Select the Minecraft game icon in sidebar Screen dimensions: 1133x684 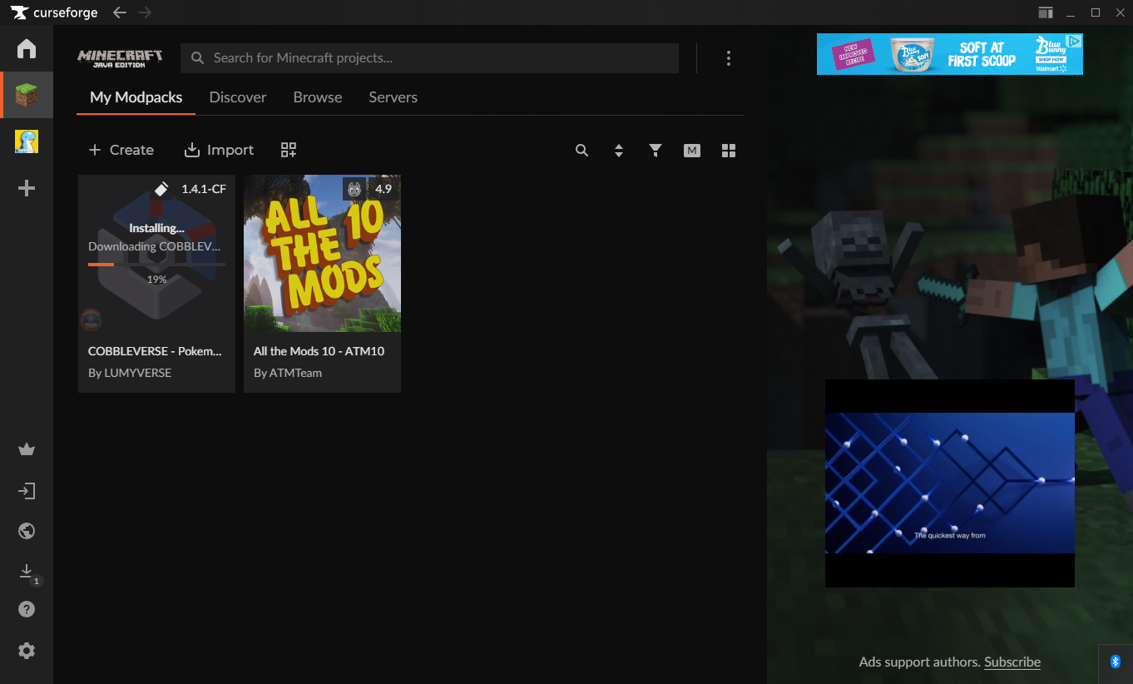(27, 95)
